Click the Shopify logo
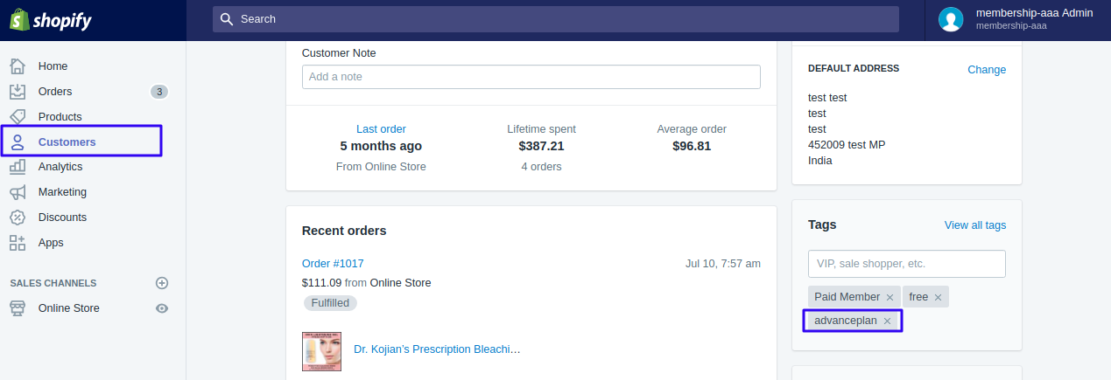1111x380 pixels. click(51, 20)
